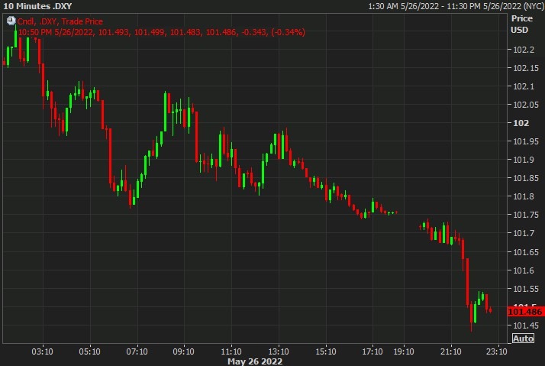Click the date range '1:30 AM 5/26/2022 - 11:30 PM 5/26/2022 (NYC)'

(456, 6)
